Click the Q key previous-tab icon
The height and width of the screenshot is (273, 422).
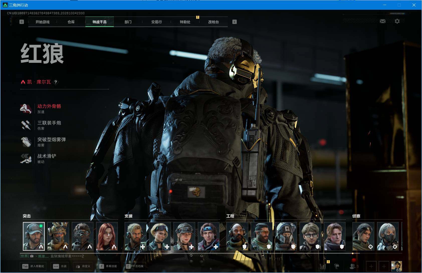22,22
